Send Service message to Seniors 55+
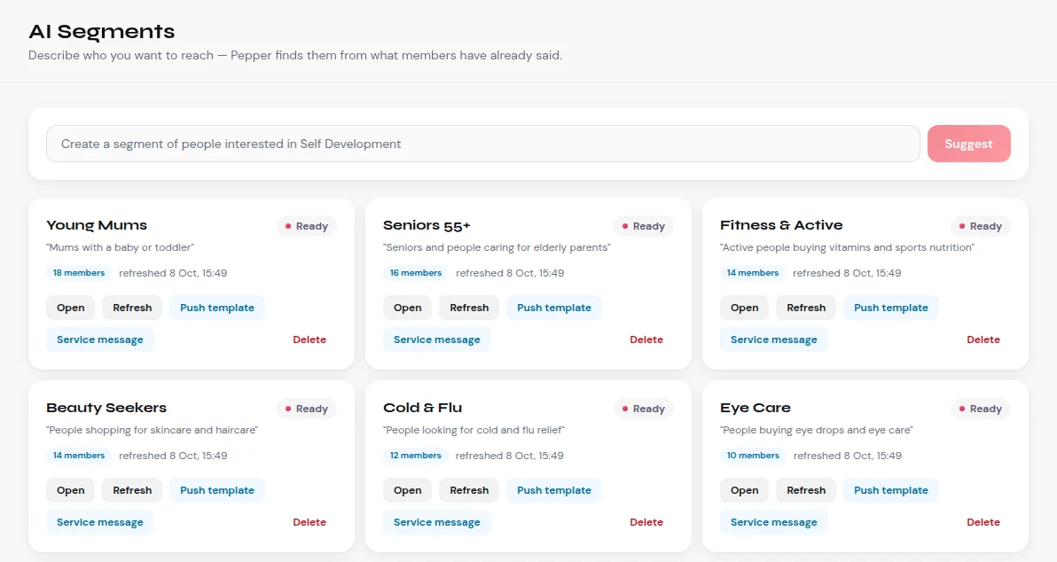The width and height of the screenshot is (1057, 562). tap(437, 340)
